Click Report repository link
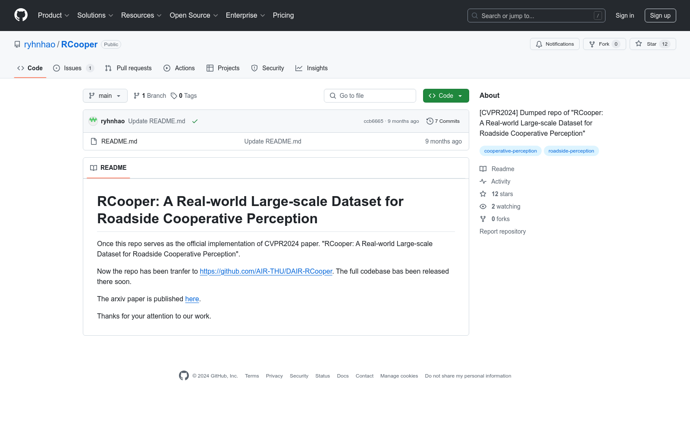690x431 pixels. tap(502, 231)
